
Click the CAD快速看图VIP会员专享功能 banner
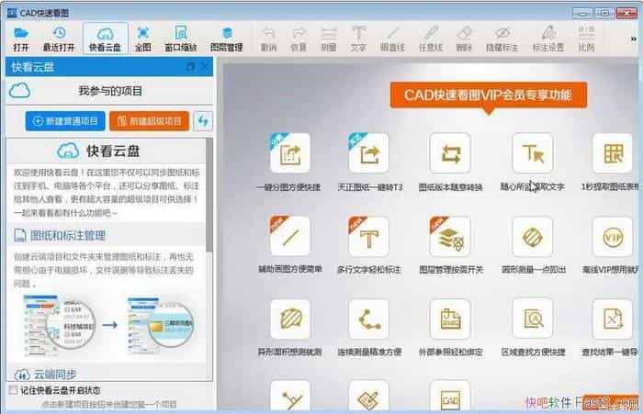click(x=489, y=95)
